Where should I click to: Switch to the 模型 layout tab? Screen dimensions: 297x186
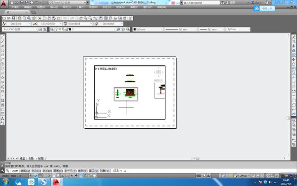click(x=23, y=158)
